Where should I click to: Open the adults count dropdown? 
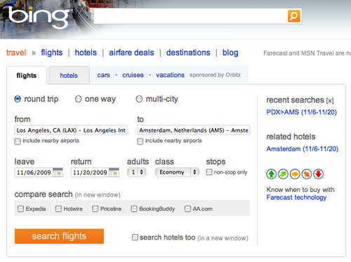point(137,172)
